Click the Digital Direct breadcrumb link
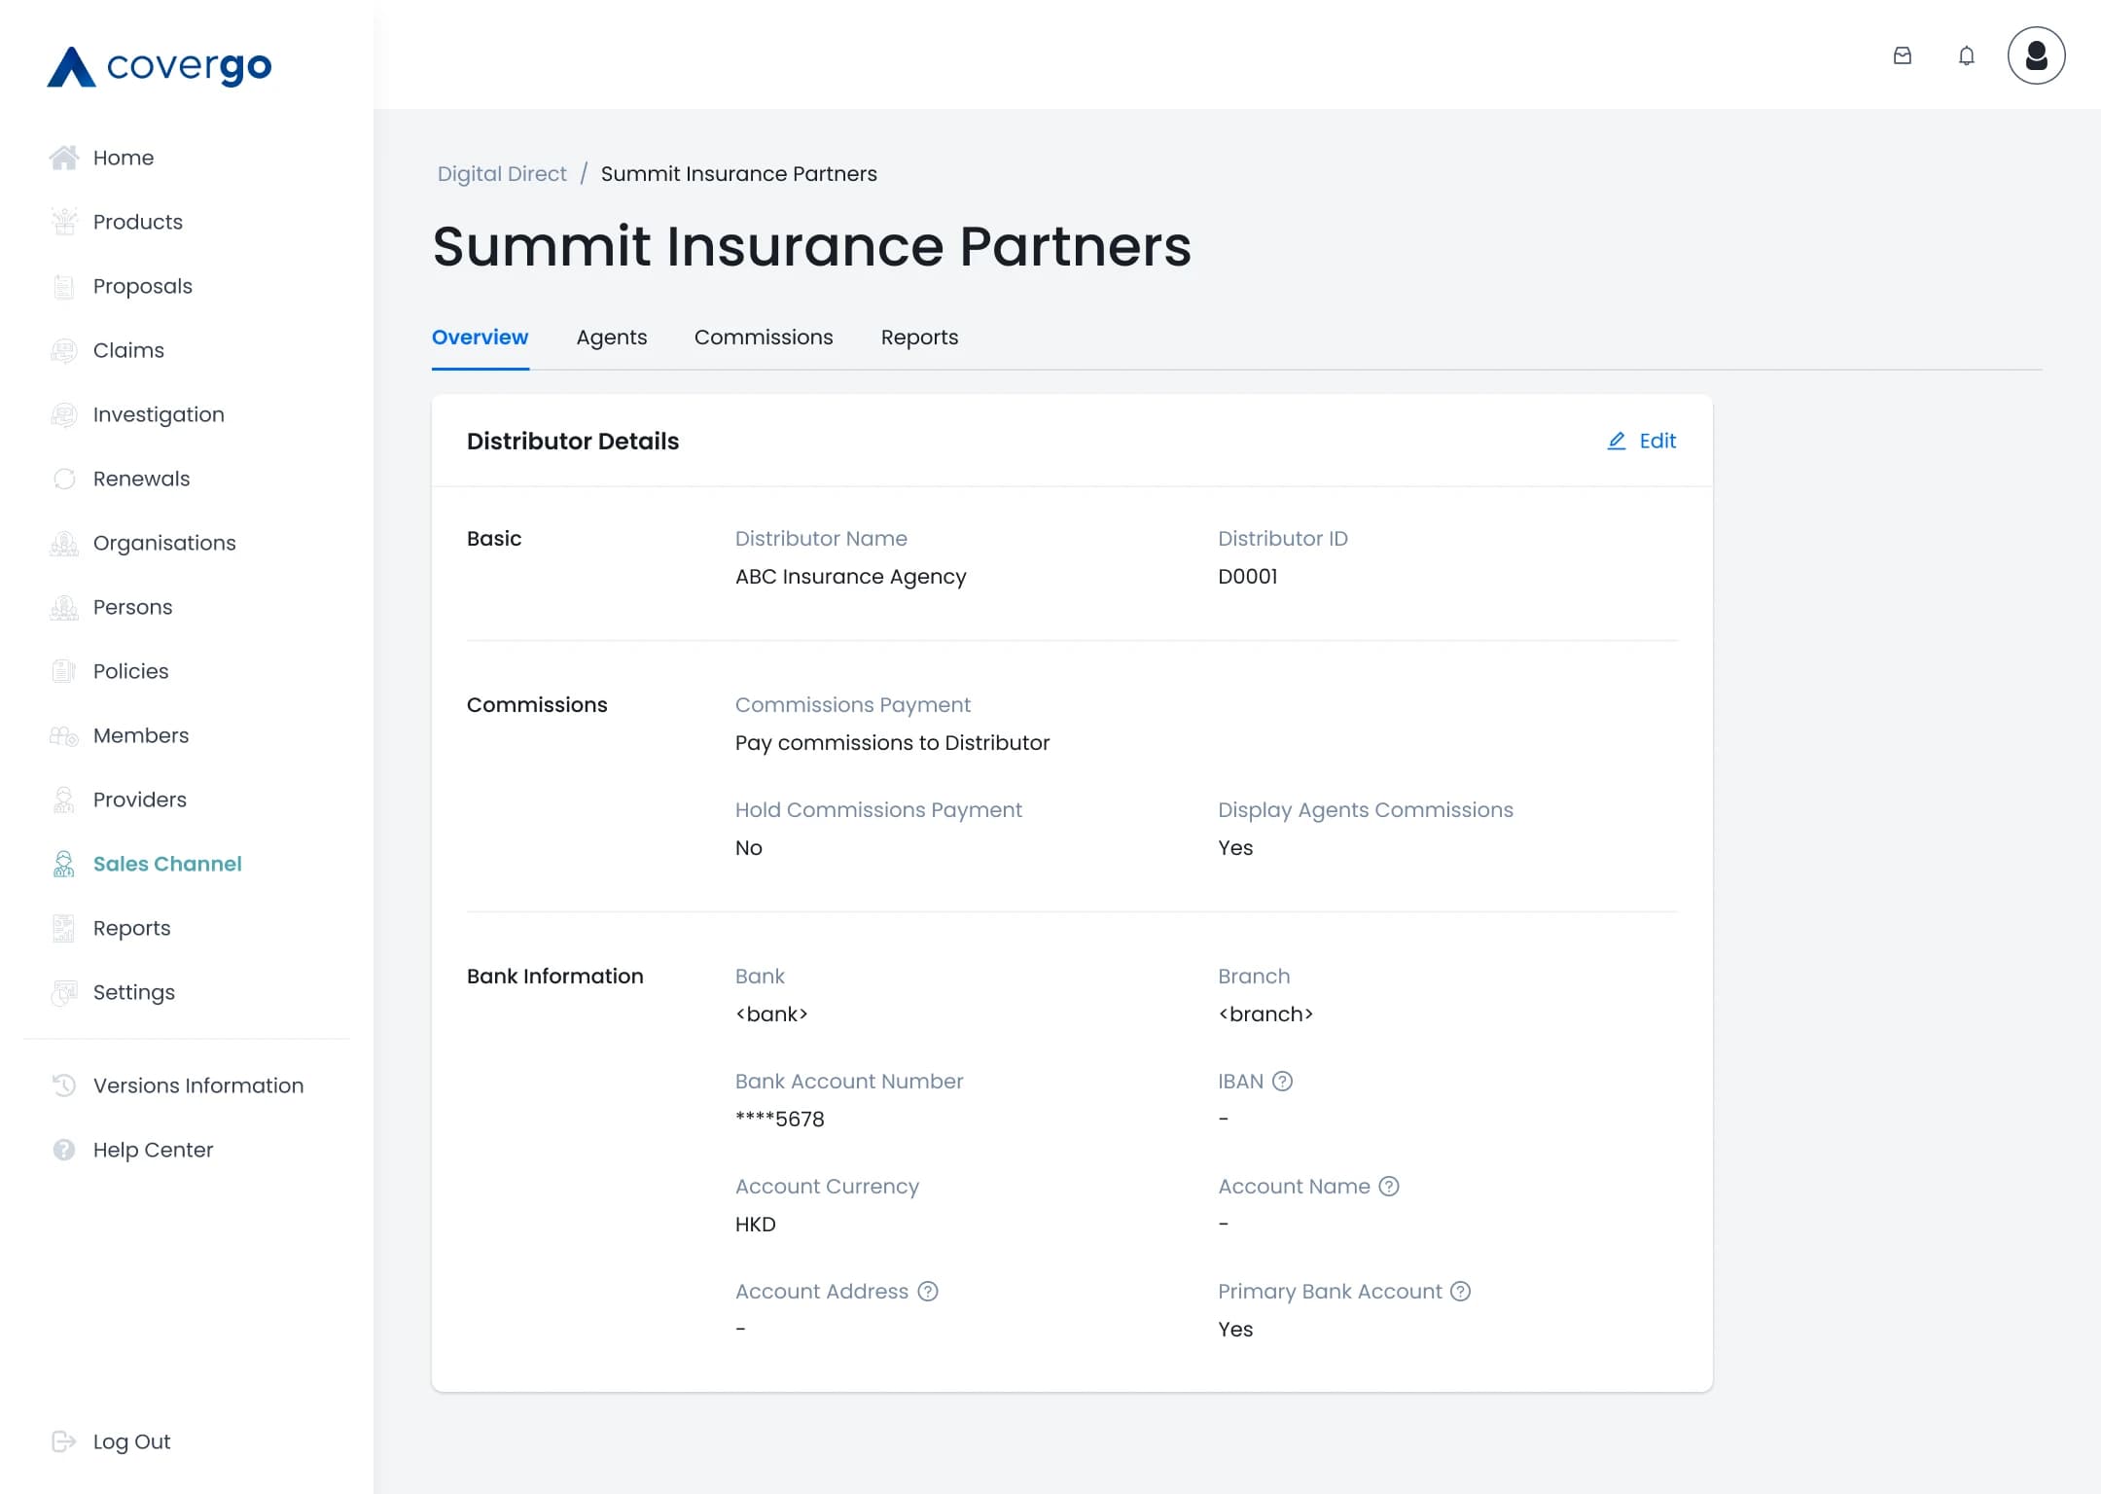 502,173
